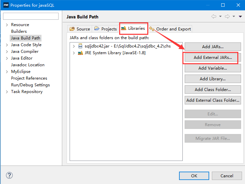Expand the Java Compiler tree node
This screenshot has height=184, width=245.
pos(7,52)
